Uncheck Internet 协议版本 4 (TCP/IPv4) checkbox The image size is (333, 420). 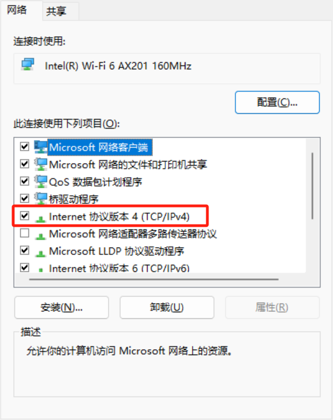(x=25, y=216)
